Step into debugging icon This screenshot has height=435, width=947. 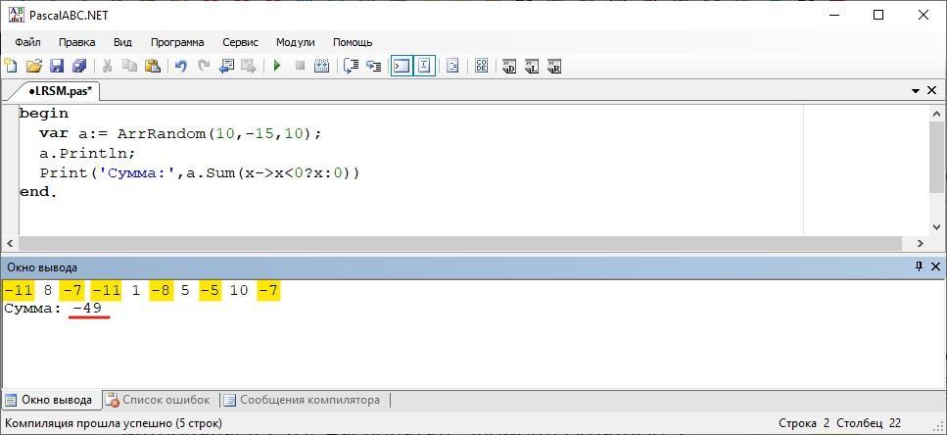point(351,66)
